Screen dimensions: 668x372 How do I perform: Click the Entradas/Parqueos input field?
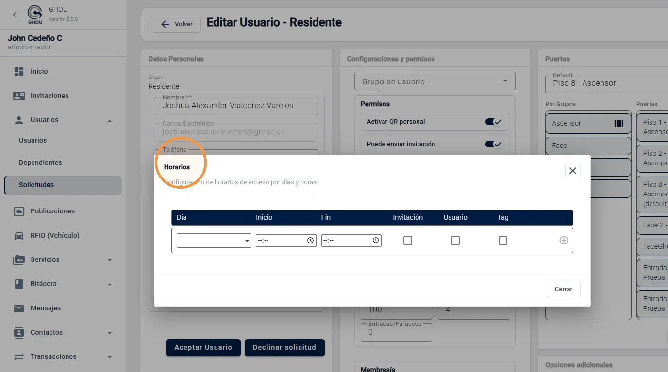pyautogui.click(x=396, y=332)
